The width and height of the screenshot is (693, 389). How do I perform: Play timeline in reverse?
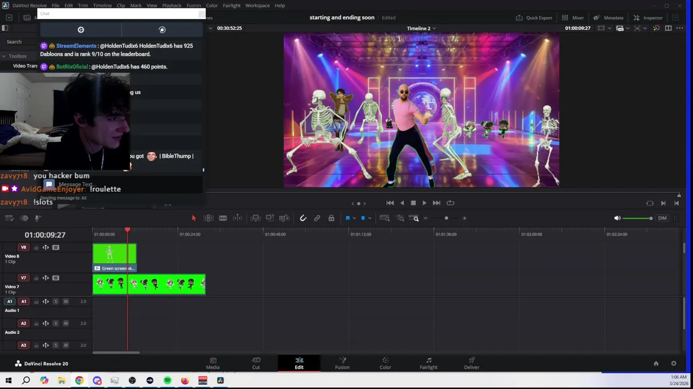[402, 203]
